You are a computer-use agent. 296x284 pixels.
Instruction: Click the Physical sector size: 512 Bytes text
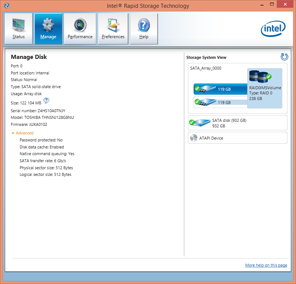[46, 168]
